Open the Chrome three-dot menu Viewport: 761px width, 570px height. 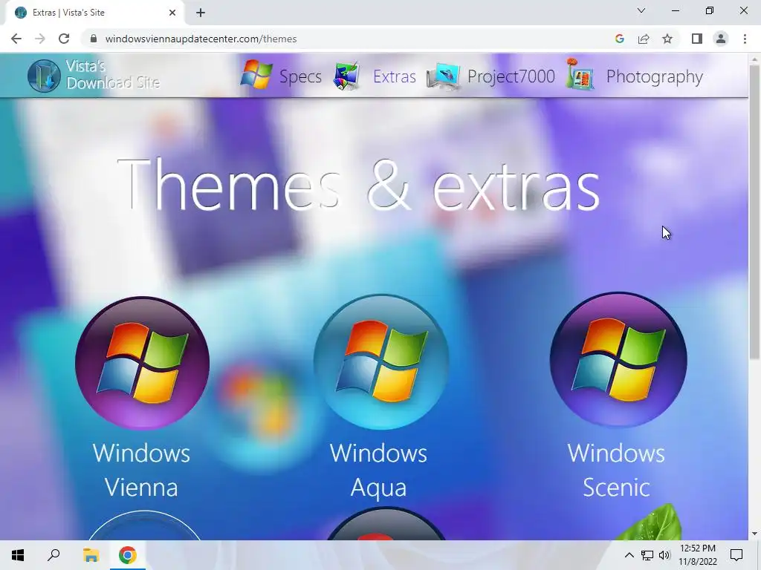745,39
